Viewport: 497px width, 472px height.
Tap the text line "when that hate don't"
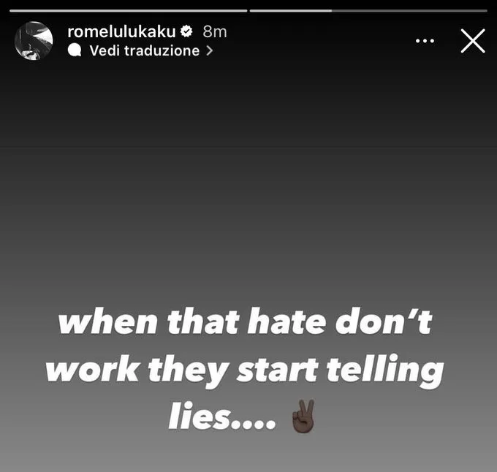[x=245, y=321]
